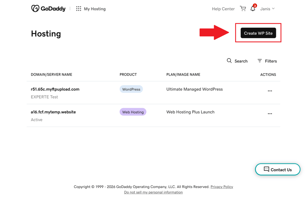
Task: Select the Web Hosting product tag
Action: pos(133,112)
